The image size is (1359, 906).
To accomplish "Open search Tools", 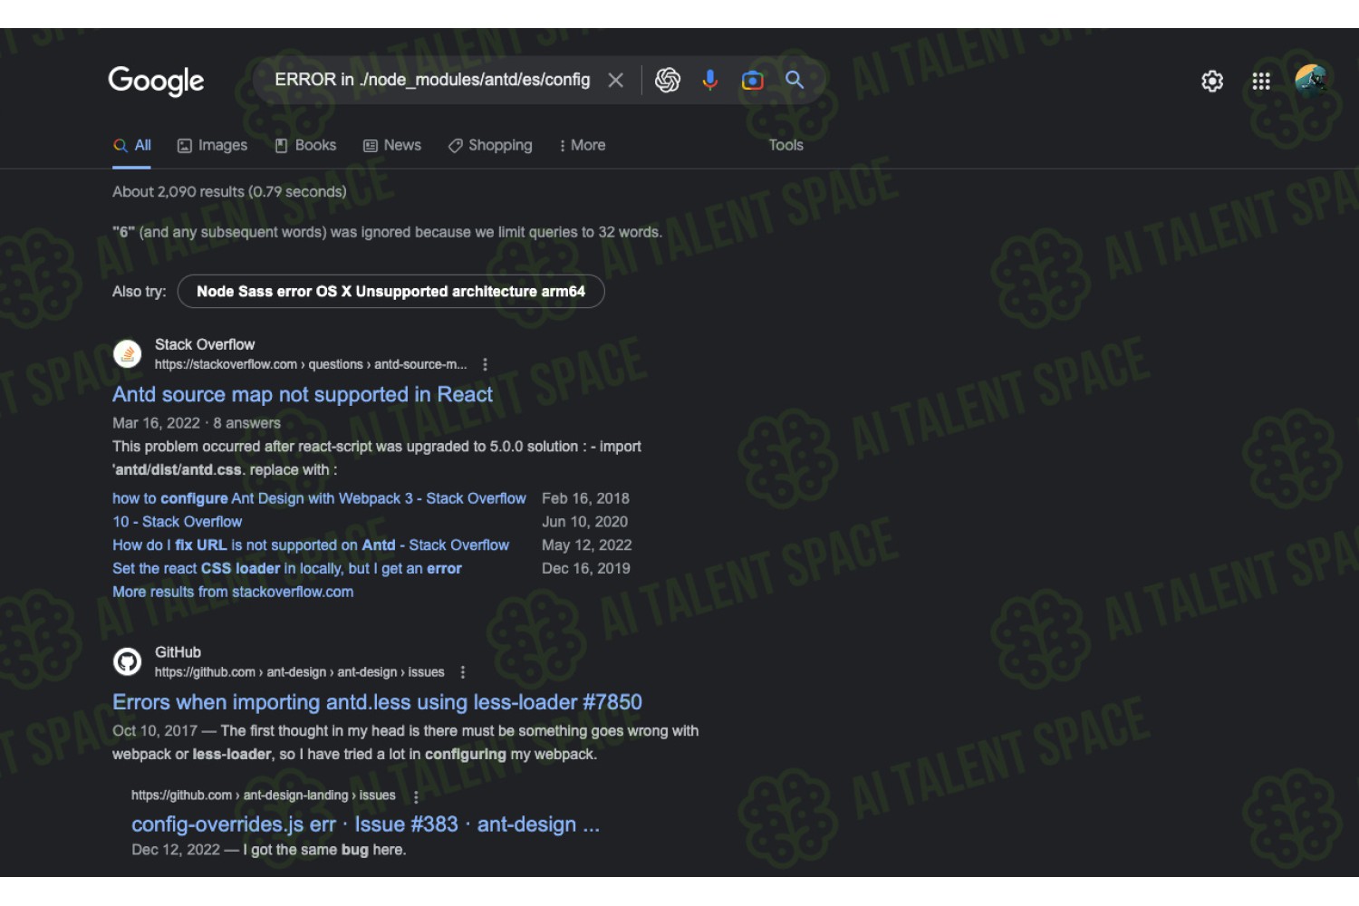I will click(x=786, y=145).
